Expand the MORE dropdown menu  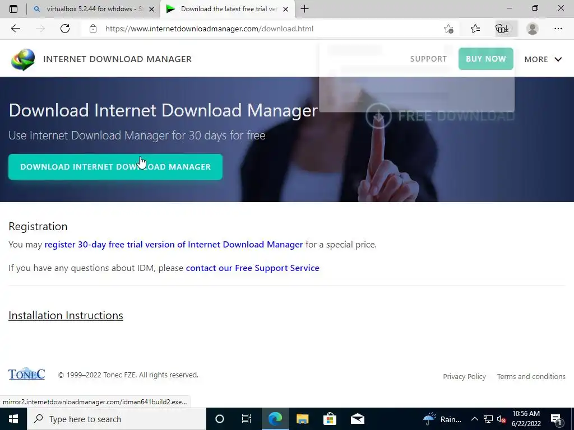(x=543, y=59)
